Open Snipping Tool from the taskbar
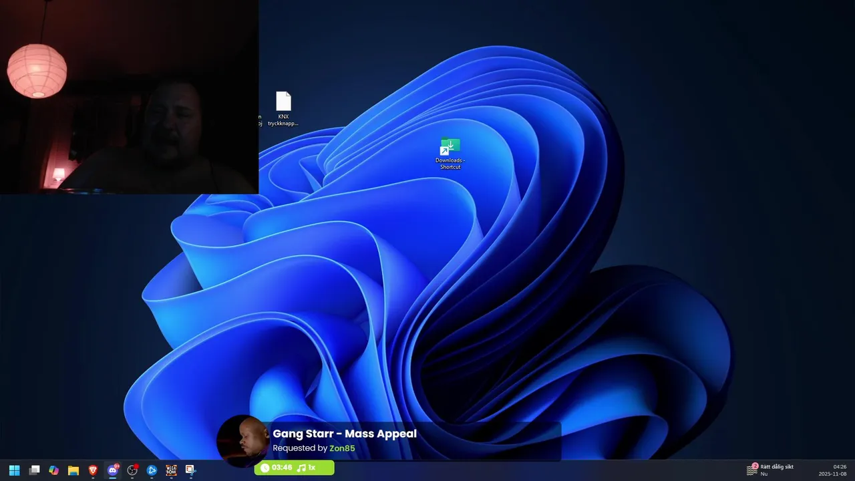 pyautogui.click(x=190, y=470)
